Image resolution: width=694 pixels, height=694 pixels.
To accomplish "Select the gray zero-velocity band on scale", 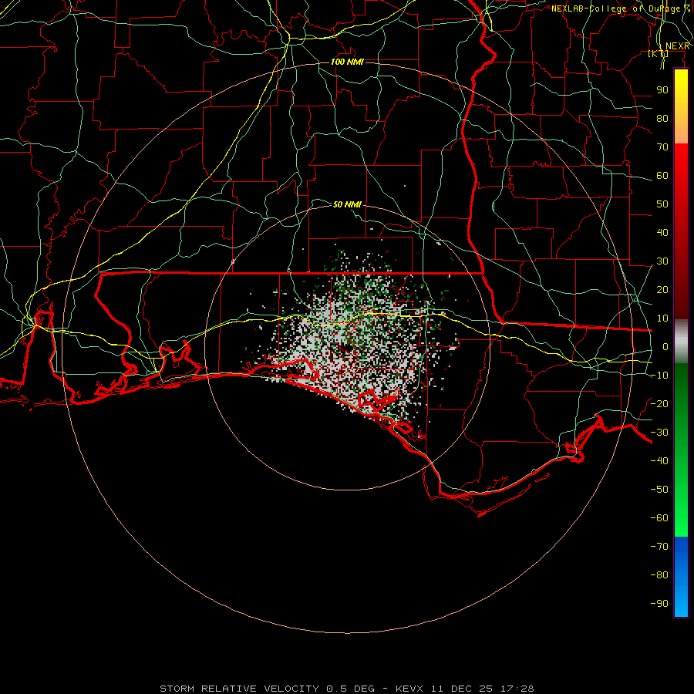I will 681,341.
